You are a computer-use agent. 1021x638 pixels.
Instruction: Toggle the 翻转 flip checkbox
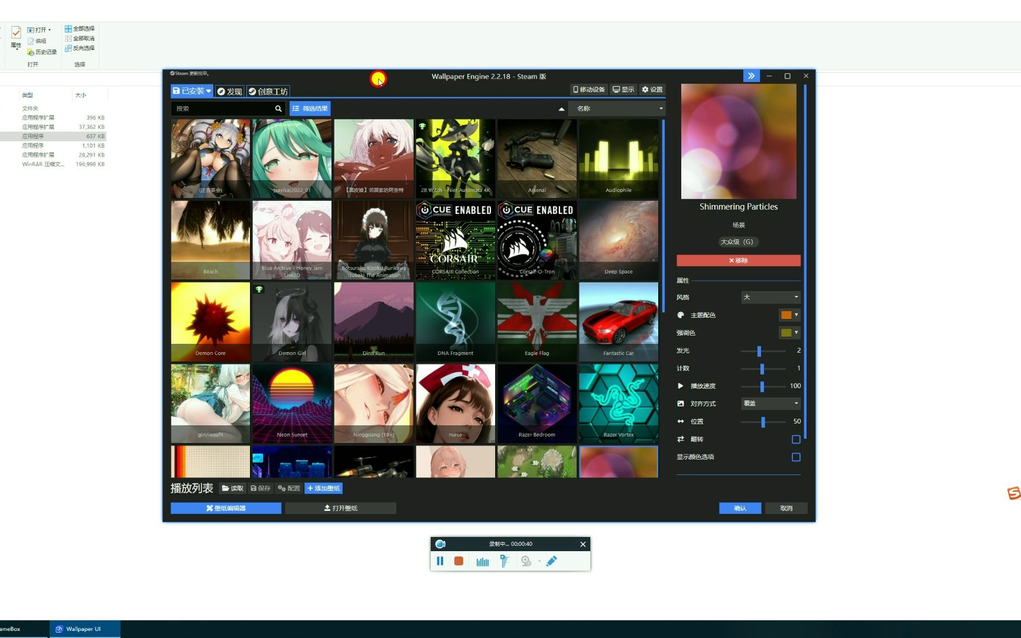(x=796, y=440)
